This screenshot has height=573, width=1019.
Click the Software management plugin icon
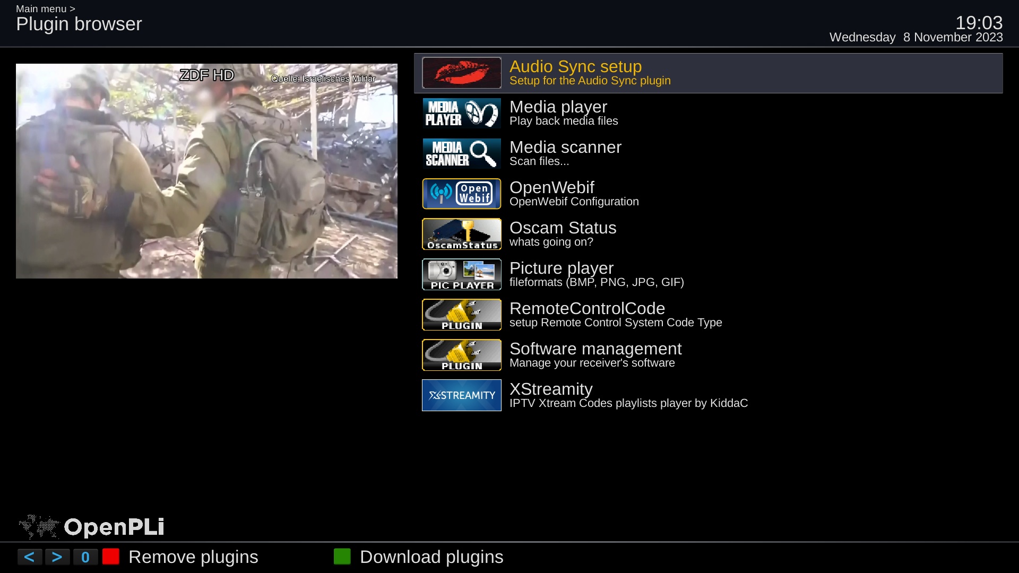(x=461, y=355)
